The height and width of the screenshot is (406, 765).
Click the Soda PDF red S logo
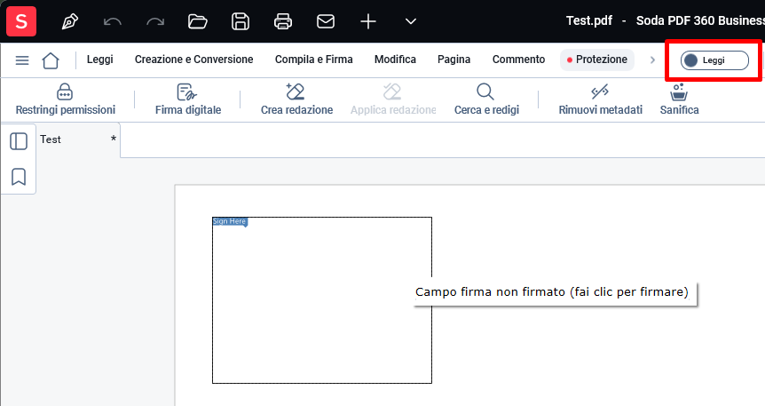tap(21, 21)
